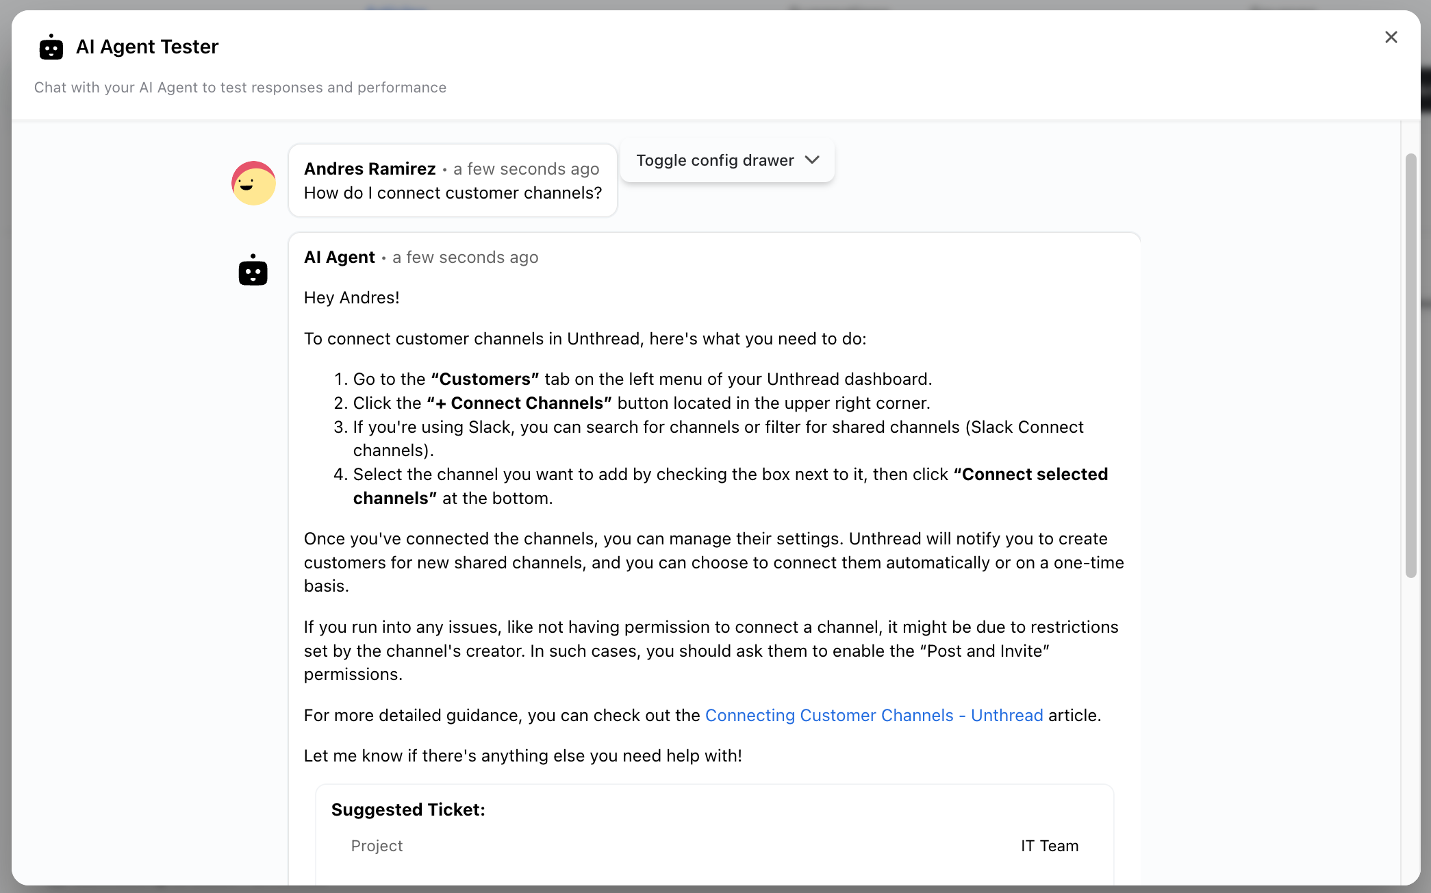
Task: Click the chevron arrow on Toggle config drawer
Action: pos(813,160)
